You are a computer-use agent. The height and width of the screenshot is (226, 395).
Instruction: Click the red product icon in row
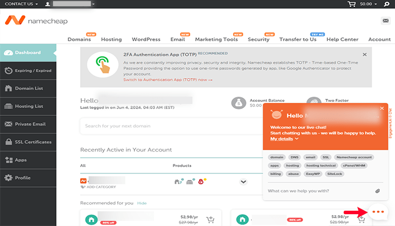click(202, 181)
